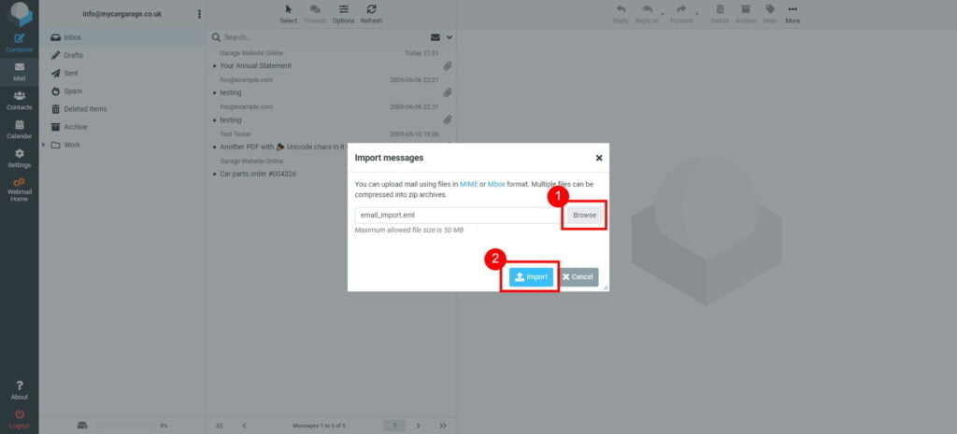Go to Webmail Home
Image resolution: width=957 pixels, height=434 pixels.
pyautogui.click(x=19, y=189)
